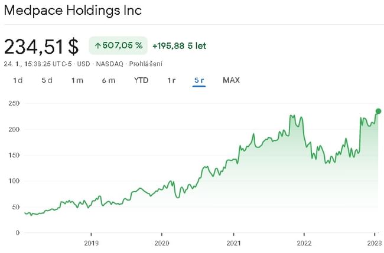384x253 pixels.
Task: Select the 1m chart range
Action: click(77, 80)
